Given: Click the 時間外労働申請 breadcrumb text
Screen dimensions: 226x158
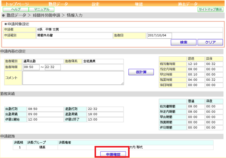Looking at the screenshot, I should [46, 15].
